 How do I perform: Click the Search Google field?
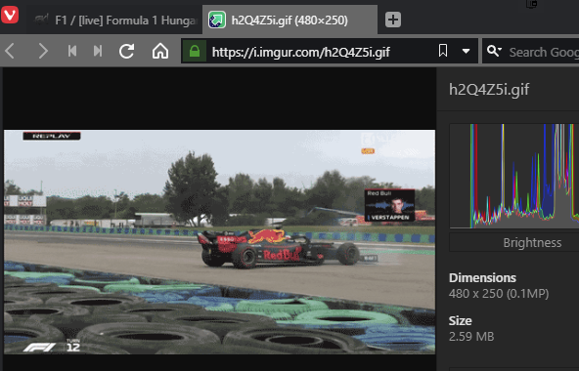click(543, 52)
